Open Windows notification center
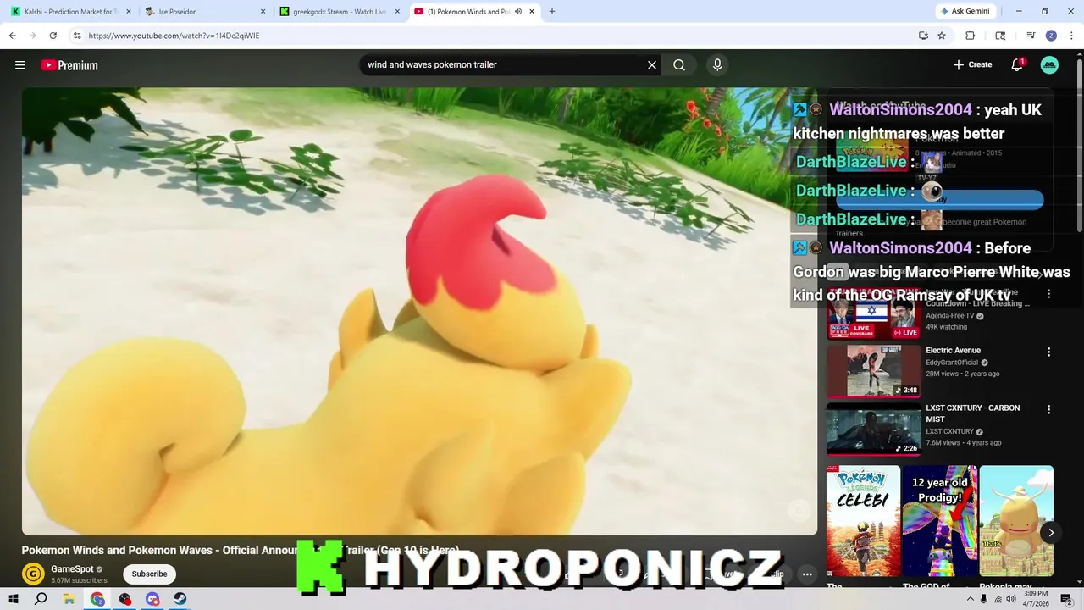This screenshot has width=1084, height=610. 1066,599
